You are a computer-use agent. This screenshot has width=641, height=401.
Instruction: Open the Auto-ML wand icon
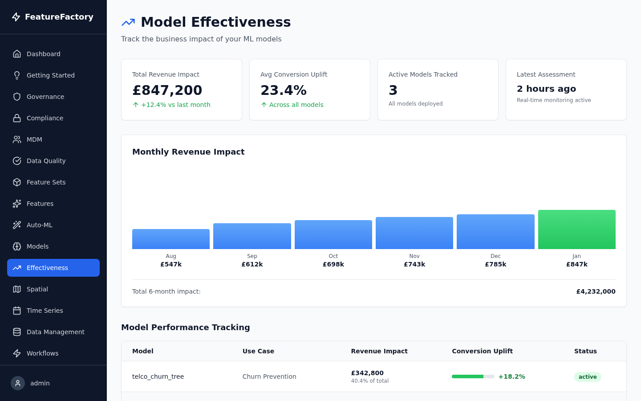click(x=17, y=225)
